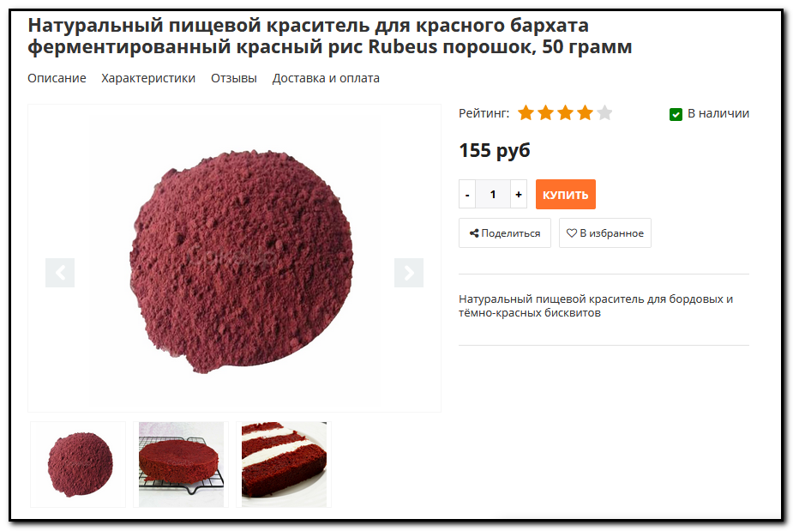The width and height of the screenshot is (793, 531).
Task: Click the green В наличии checkmark
Action: 676,114
